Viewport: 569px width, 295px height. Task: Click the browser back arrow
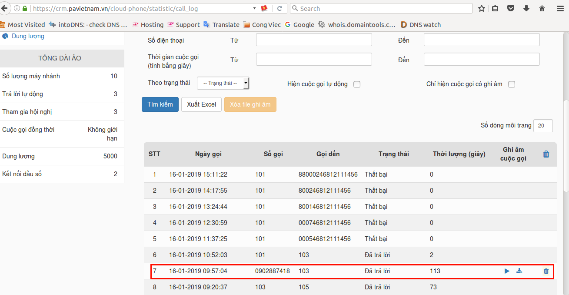coord(4,8)
